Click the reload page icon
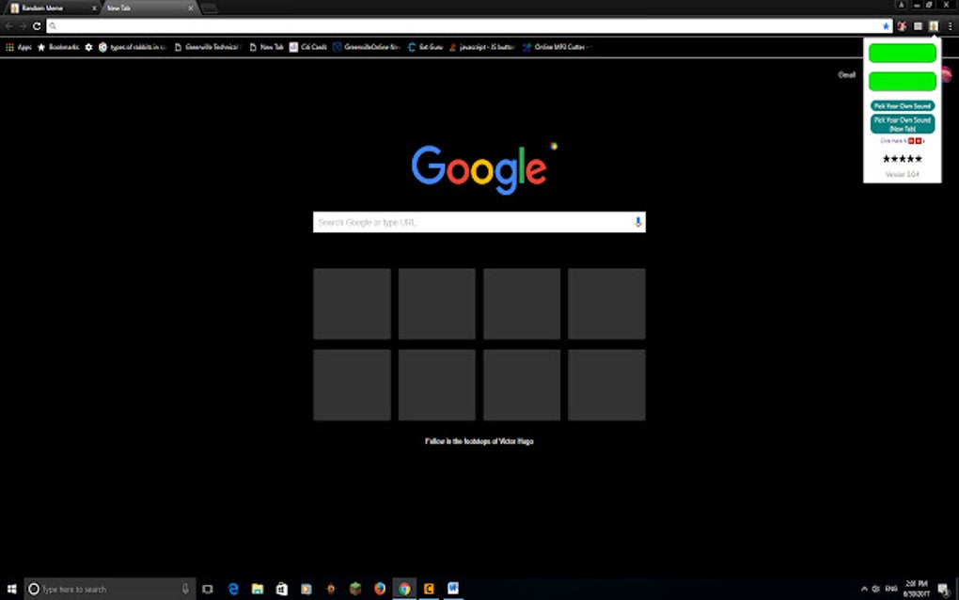 click(x=35, y=26)
